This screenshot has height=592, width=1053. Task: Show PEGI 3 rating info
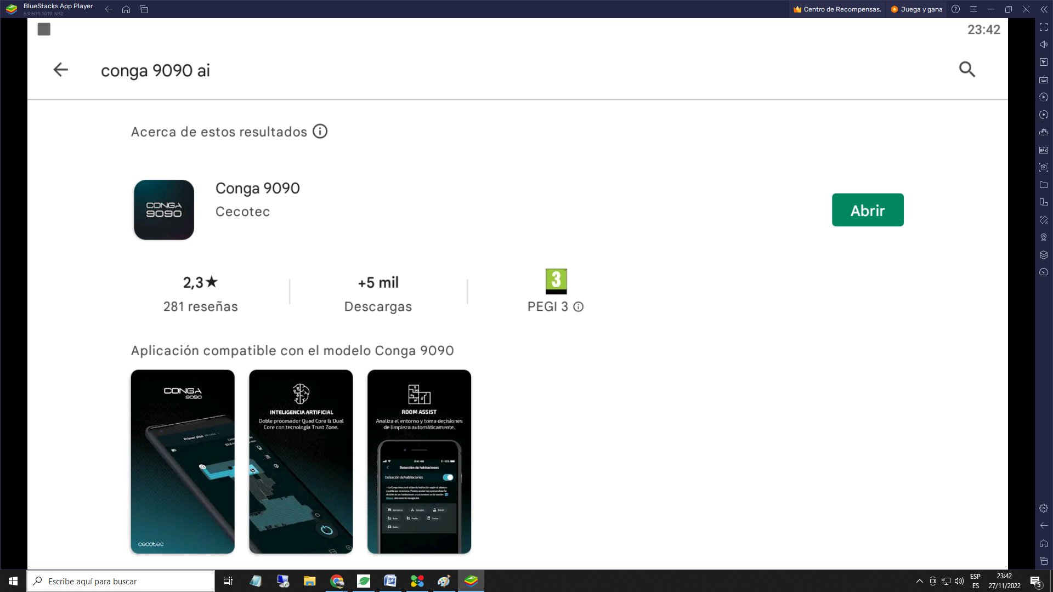pos(579,307)
